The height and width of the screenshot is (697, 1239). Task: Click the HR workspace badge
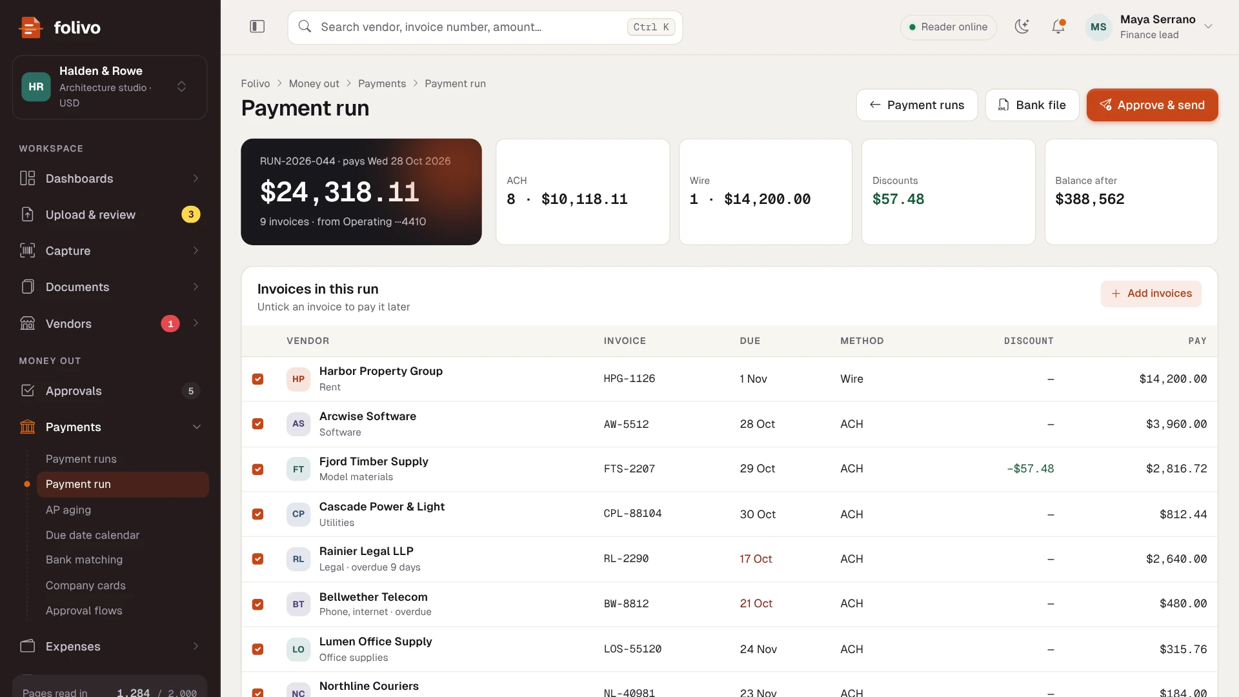click(36, 86)
